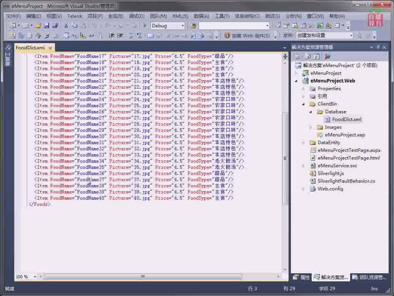Viewport: 394px width, 296px height.
Task: Collapse the eMenuProject.Web project node
Action: point(297,81)
